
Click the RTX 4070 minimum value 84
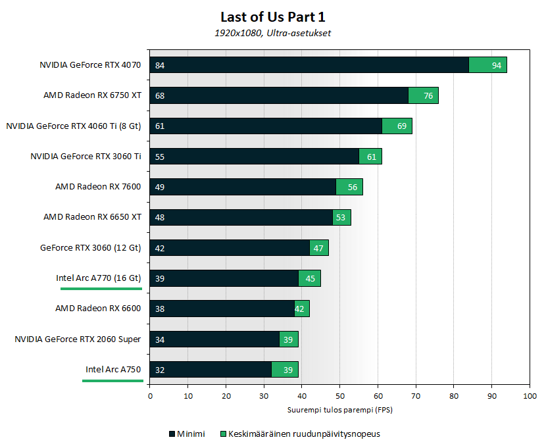tap(160, 65)
